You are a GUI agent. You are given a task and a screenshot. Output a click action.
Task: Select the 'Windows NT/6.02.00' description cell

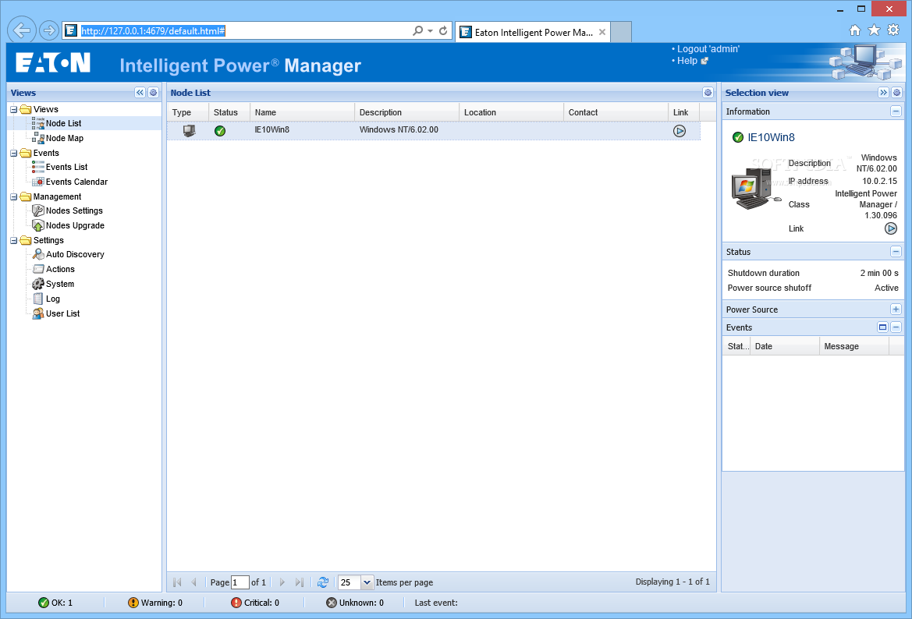(399, 129)
